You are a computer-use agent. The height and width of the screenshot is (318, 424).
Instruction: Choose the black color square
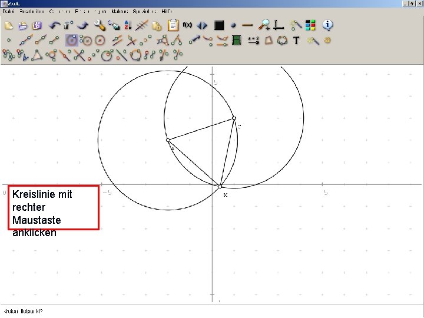click(218, 25)
